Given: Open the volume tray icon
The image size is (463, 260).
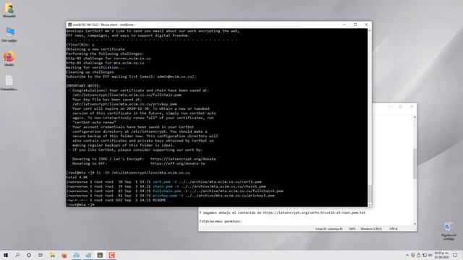Looking at the screenshot, I should [430, 255].
